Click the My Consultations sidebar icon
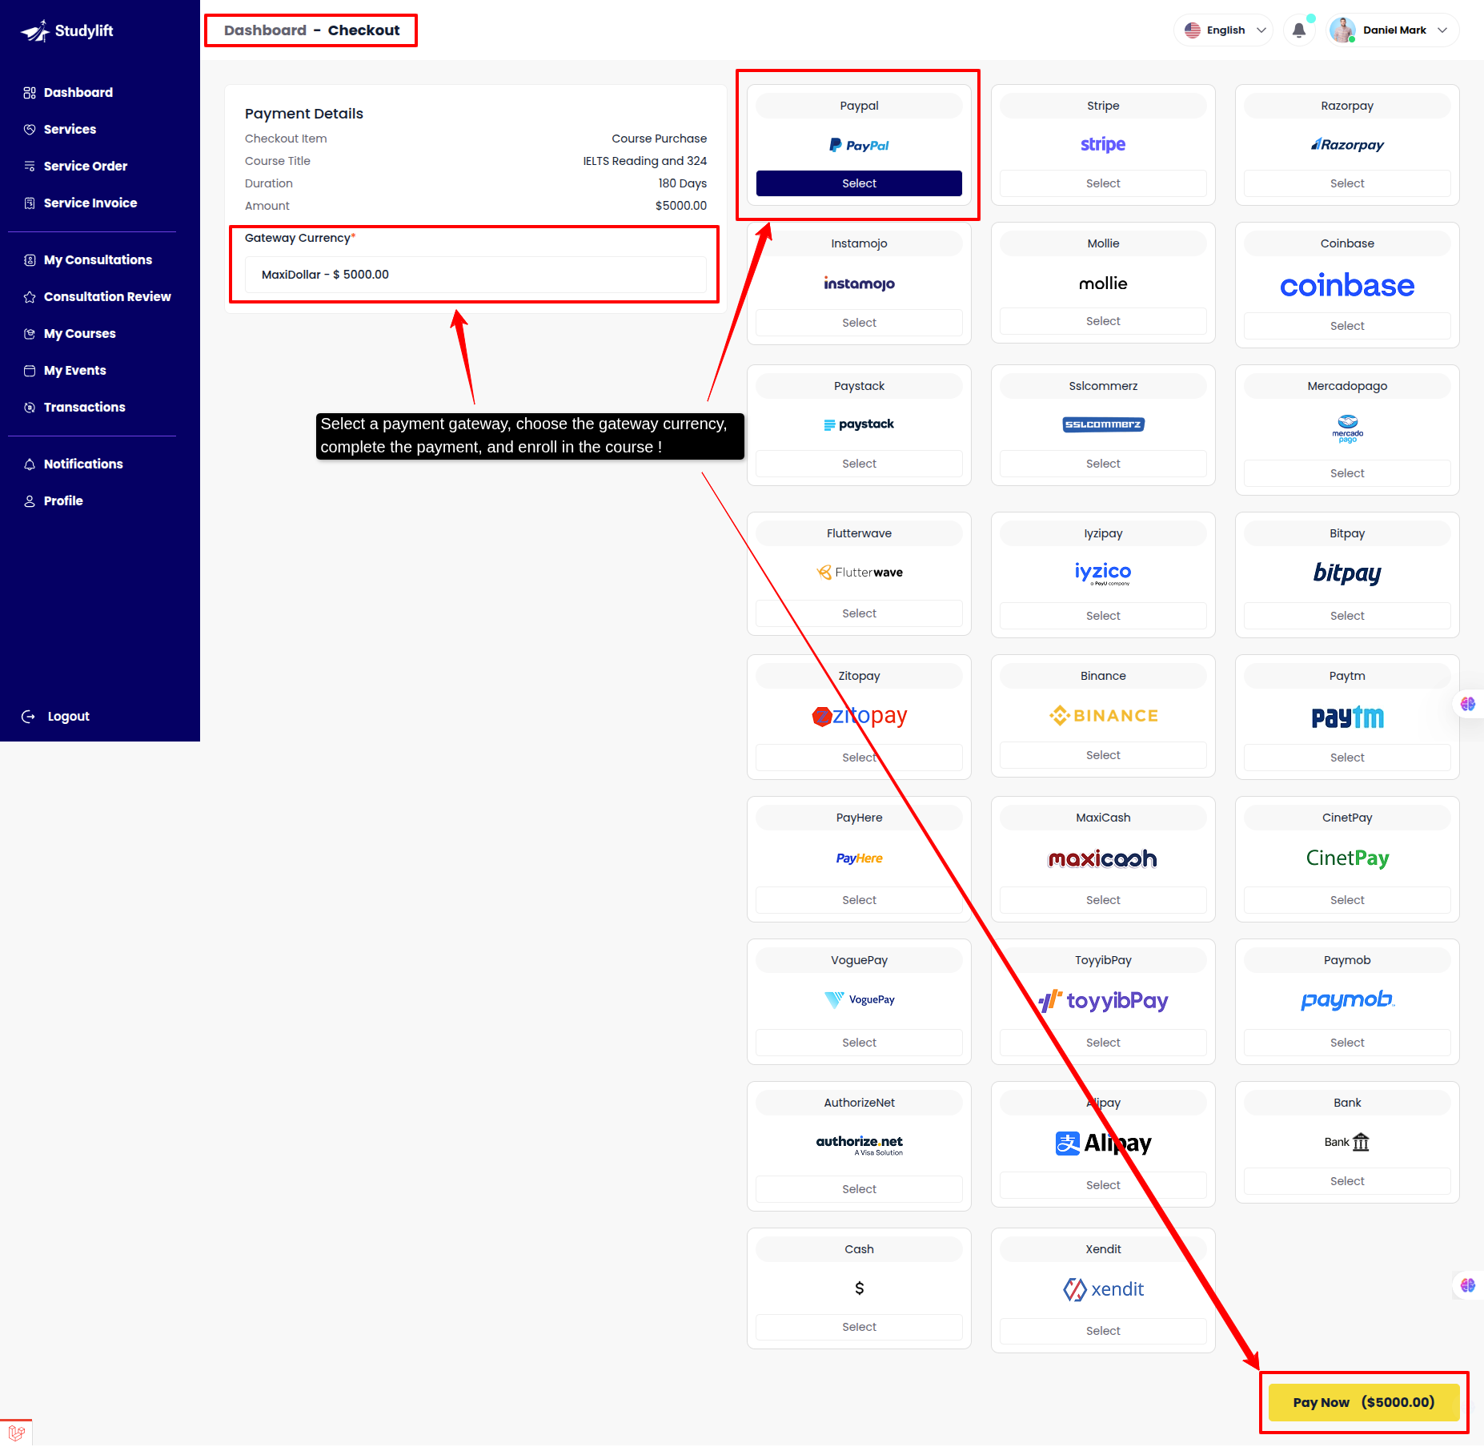Screen dimensions: 1484x1447 30,260
